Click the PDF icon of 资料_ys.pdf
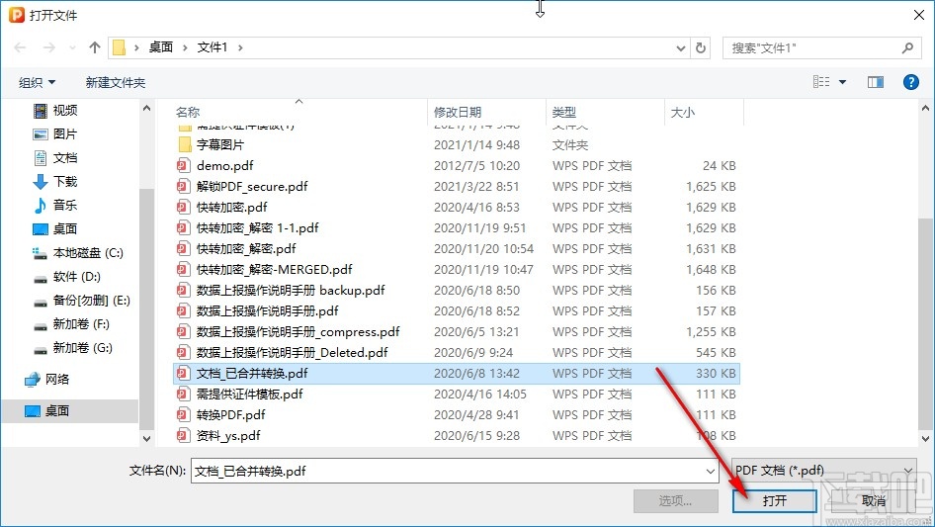 click(x=184, y=436)
